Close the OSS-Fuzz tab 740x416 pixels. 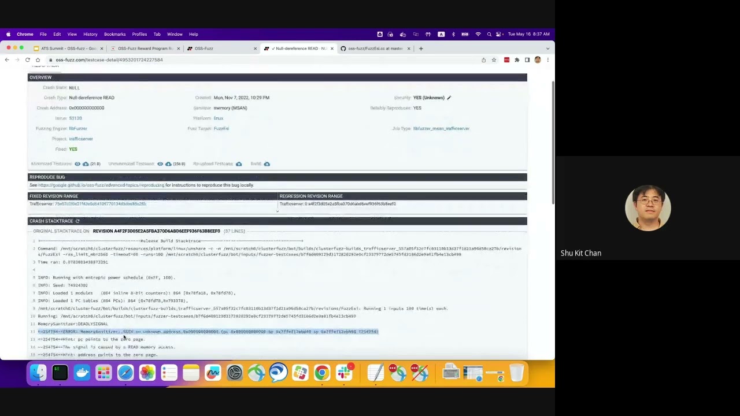pos(255,49)
